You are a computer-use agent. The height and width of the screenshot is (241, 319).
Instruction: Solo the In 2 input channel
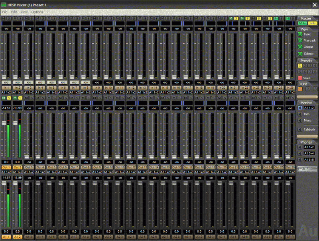coord(20,18)
